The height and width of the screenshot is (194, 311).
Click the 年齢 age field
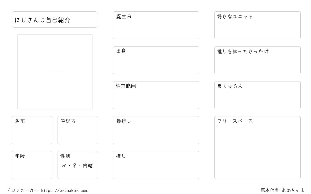32,165
